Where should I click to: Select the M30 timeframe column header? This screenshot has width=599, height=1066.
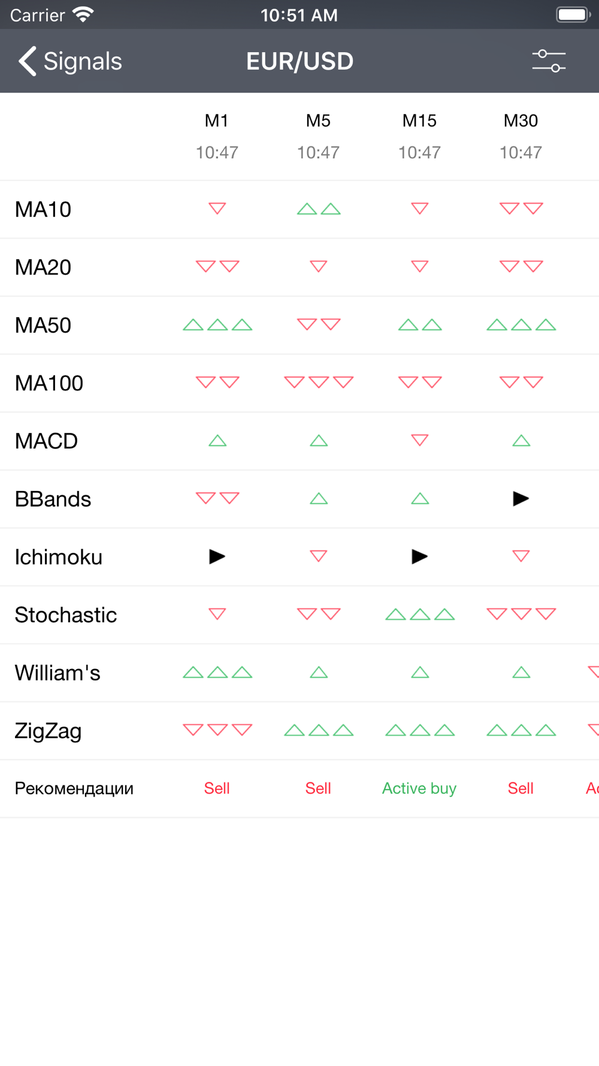(x=521, y=121)
